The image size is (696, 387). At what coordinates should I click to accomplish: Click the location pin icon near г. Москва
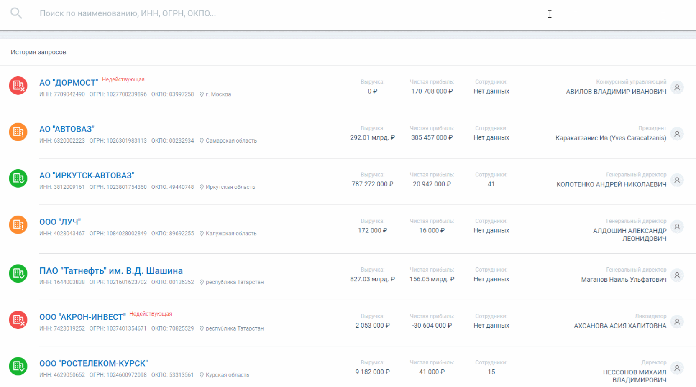(201, 94)
